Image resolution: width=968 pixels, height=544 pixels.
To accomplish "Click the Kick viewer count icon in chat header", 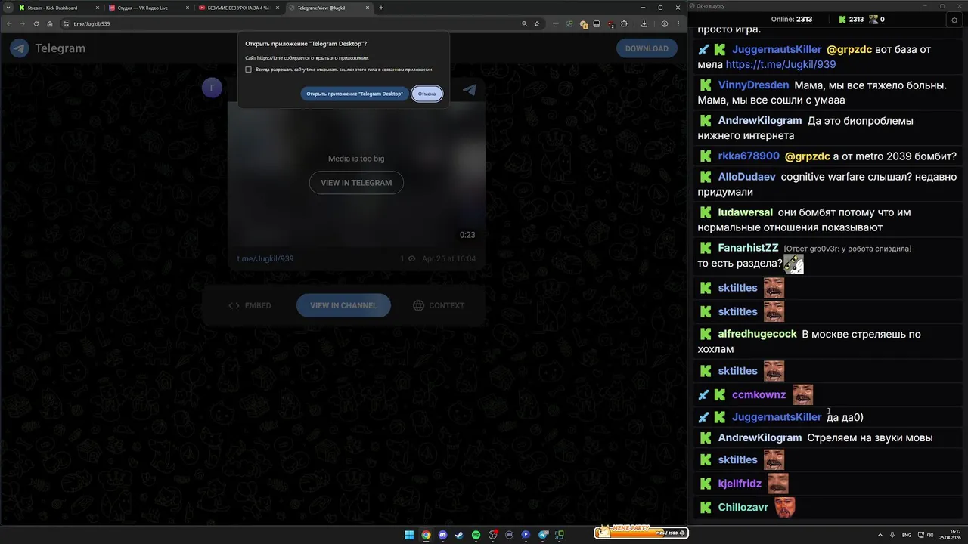I will (842, 20).
